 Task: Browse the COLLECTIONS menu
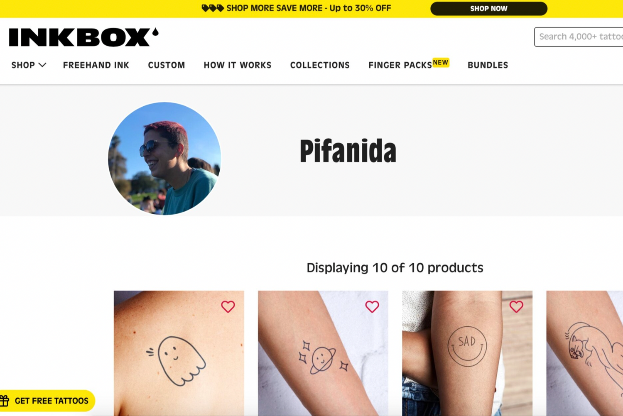point(320,65)
